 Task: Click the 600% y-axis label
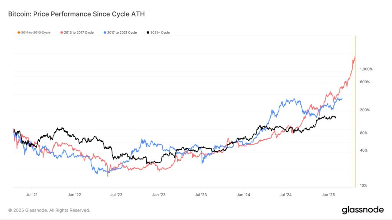(365, 82)
